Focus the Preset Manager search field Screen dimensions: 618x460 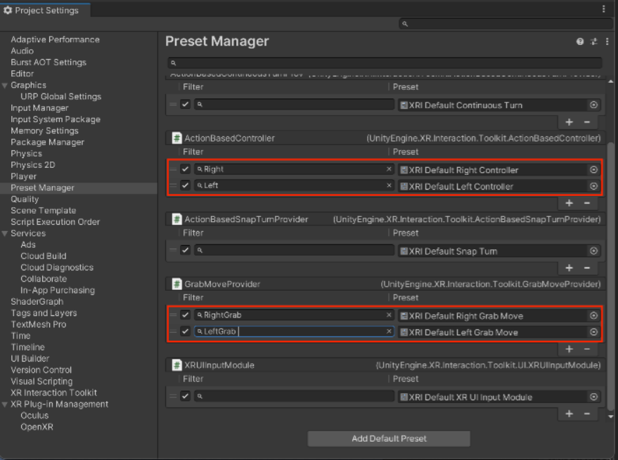click(383, 63)
